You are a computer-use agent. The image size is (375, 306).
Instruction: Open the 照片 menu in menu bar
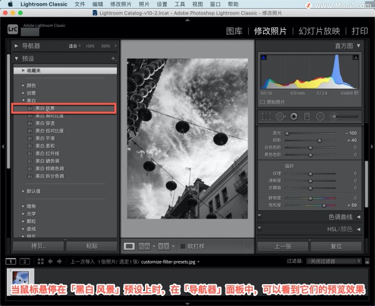tap(144, 4)
